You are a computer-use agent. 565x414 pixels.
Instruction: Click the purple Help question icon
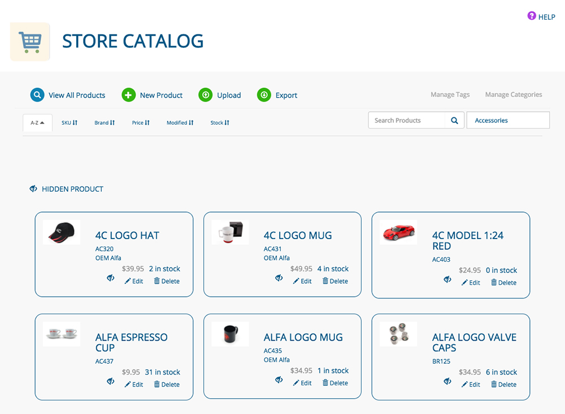[532, 16]
